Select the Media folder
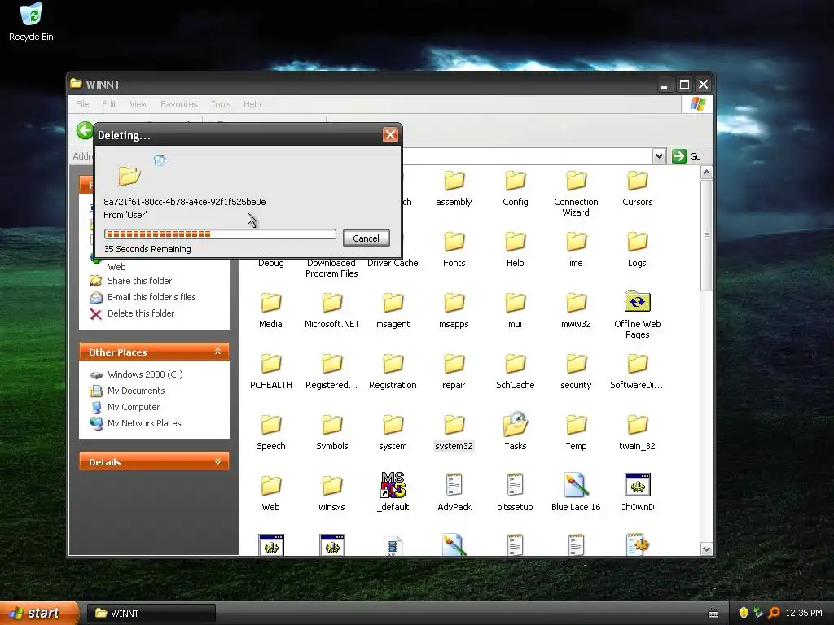The image size is (834, 625). [270, 311]
